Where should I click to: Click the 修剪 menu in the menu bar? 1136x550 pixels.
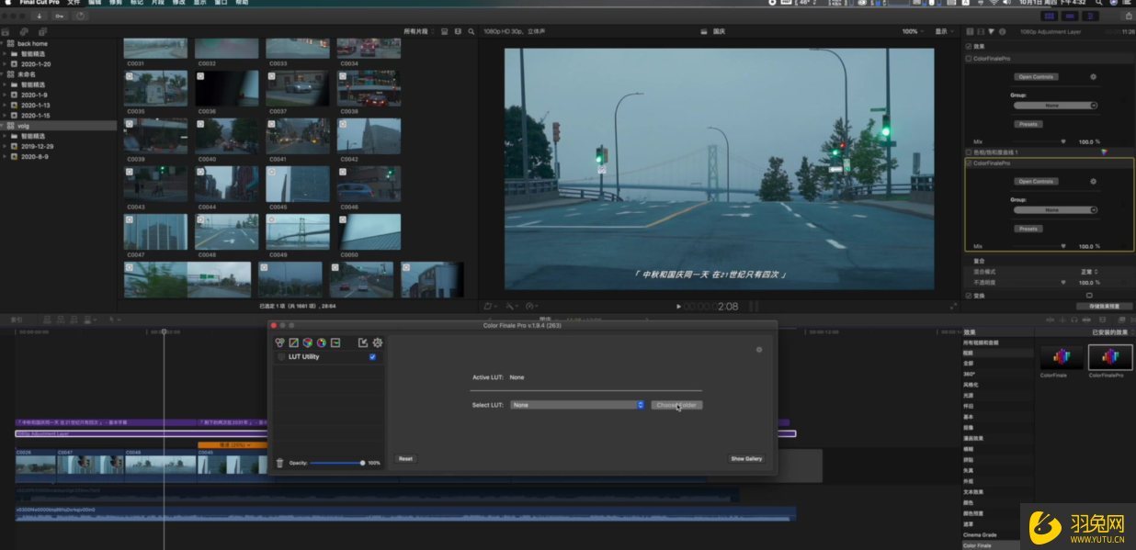click(x=116, y=4)
